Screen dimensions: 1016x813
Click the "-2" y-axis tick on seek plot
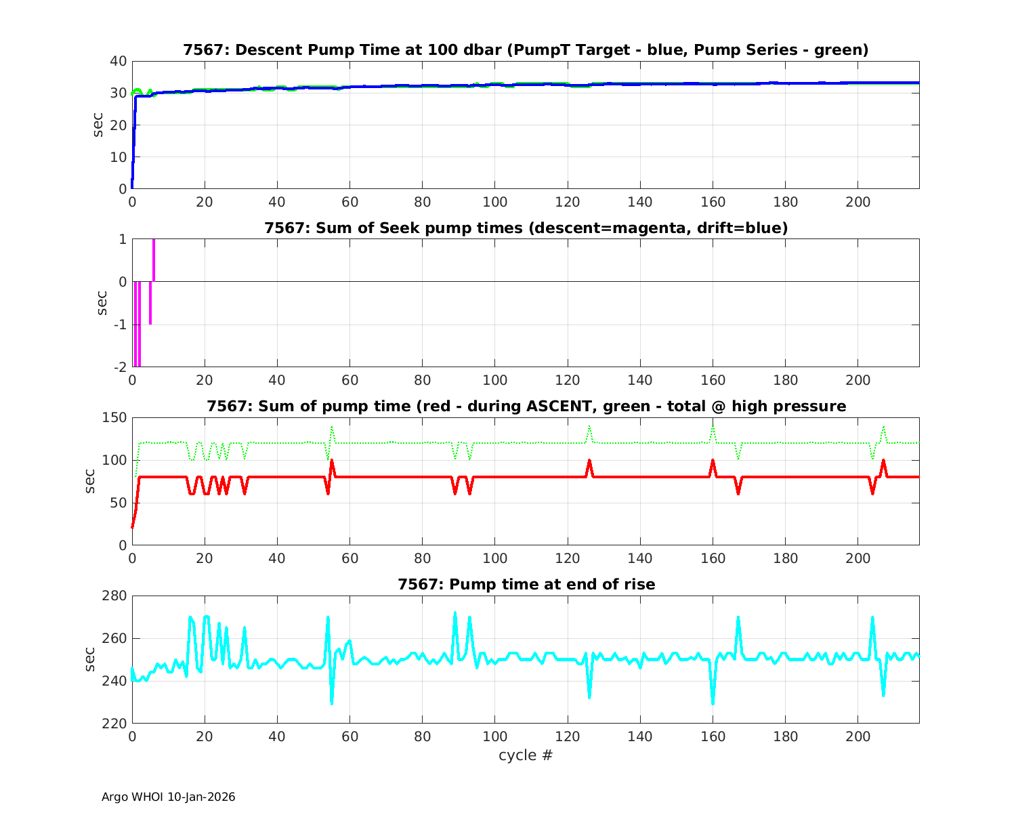click(x=119, y=367)
